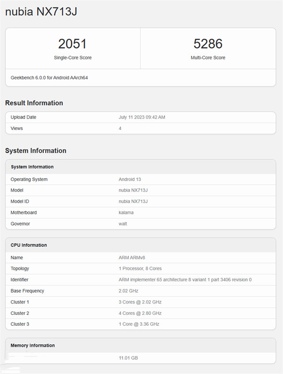283x374 pixels.
Task: Click the Identifier label
Action: click(x=19, y=279)
